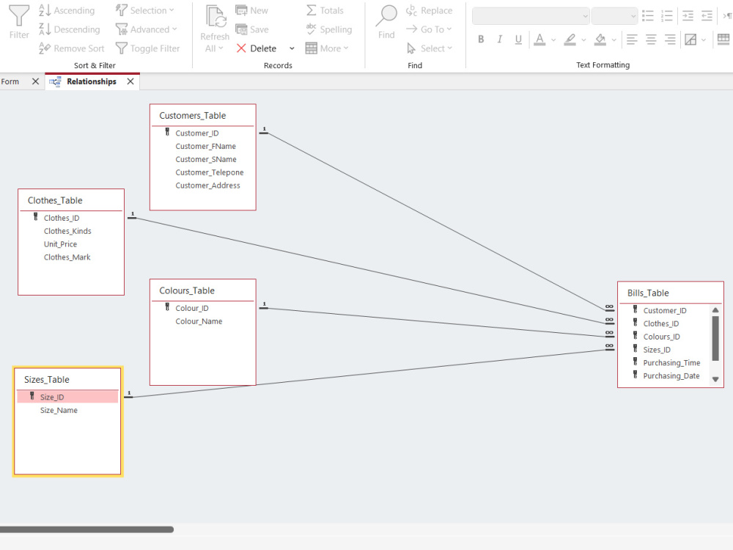Open the Advanced filter dropdown
Screen dimensions: 733x550
(147, 29)
